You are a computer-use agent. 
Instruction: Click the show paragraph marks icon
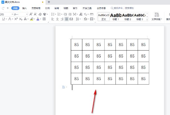[x=85, y=14]
